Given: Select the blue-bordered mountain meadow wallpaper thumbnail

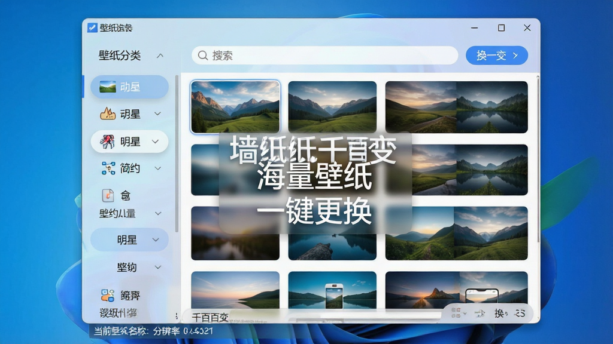Looking at the screenshot, I should [235, 107].
